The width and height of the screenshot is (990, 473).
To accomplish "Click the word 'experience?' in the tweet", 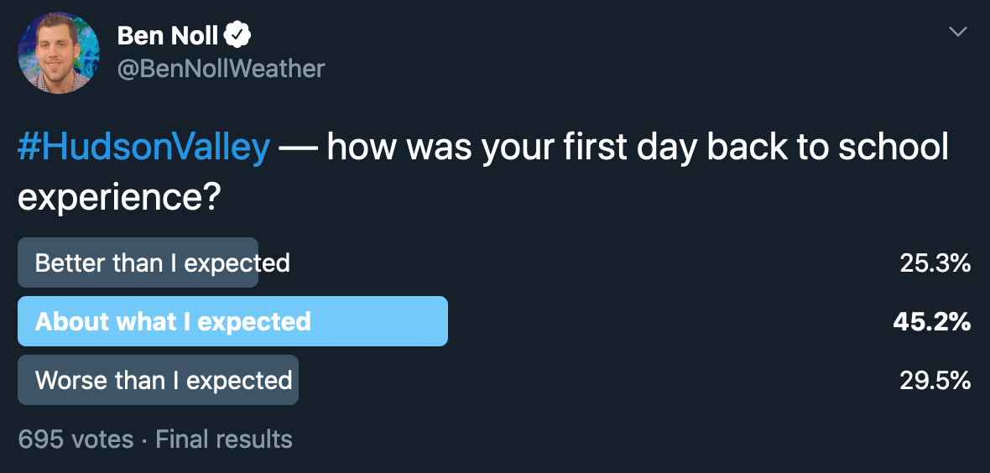I will tap(118, 198).
